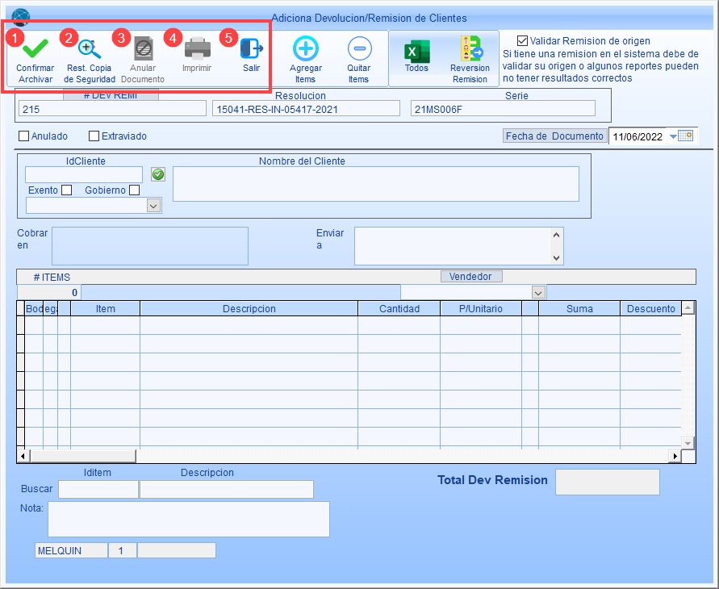Screen dimensions: 719x589
Task: Click the Suma column header
Action: [579, 309]
